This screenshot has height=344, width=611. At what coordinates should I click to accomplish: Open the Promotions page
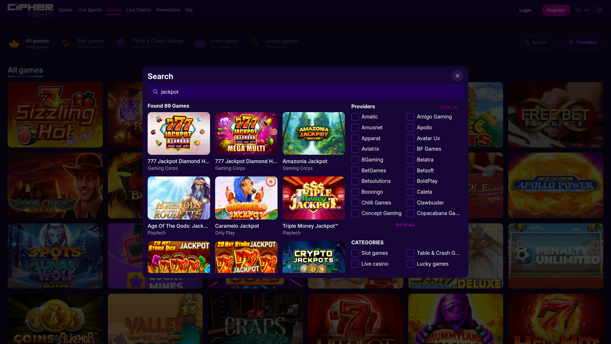tap(168, 10)
